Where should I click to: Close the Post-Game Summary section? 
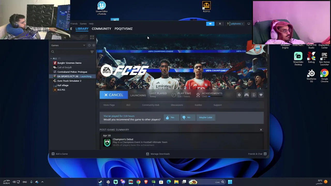[x=261, y=130]
